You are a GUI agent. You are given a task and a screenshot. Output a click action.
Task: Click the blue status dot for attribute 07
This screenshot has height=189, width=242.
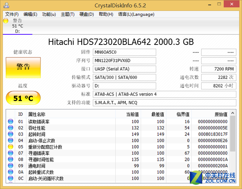[11, 153]
